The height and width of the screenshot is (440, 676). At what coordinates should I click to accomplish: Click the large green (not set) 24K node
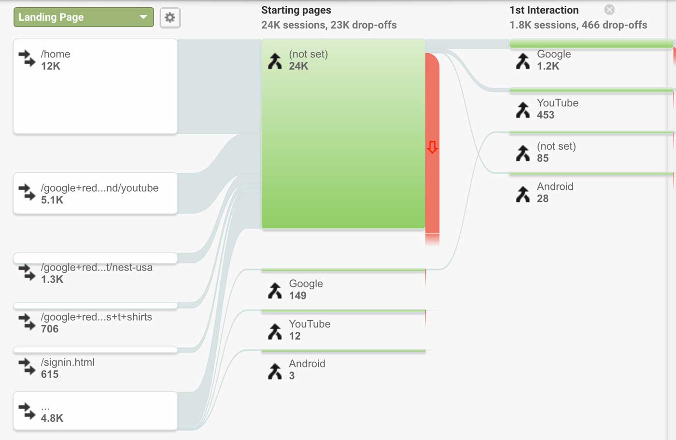click(343, 134)
